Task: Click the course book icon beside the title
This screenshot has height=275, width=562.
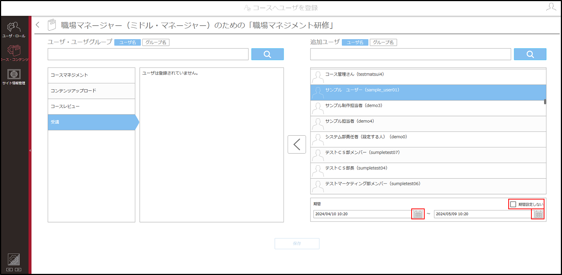Action: [x=51, y=25]
